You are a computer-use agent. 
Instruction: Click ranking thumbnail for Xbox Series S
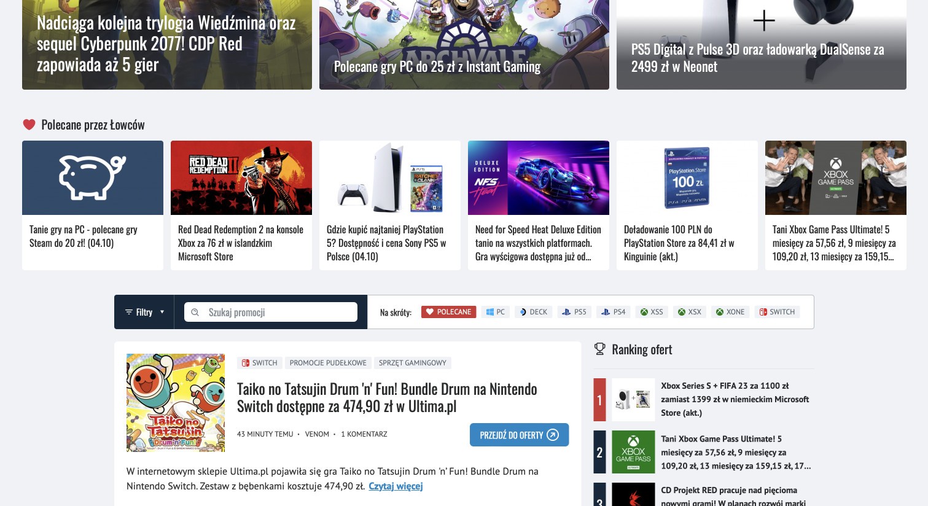click(x=633, y=399)
